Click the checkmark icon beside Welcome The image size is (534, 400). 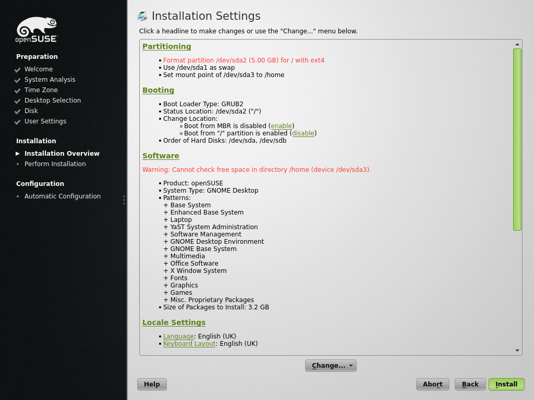[18, 70]
